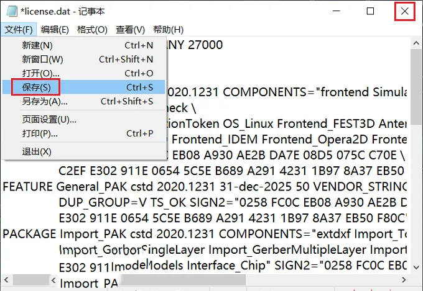The image size is (423, 291).
Task: Click the vertical scrollbar down arrow
Action: point(416,267)
